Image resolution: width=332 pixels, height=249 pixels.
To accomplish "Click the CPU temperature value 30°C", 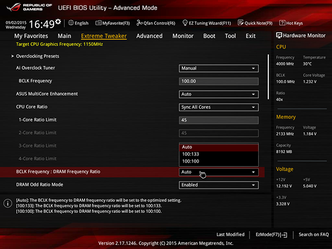I will pyautogui.click(x=307, y=64).
